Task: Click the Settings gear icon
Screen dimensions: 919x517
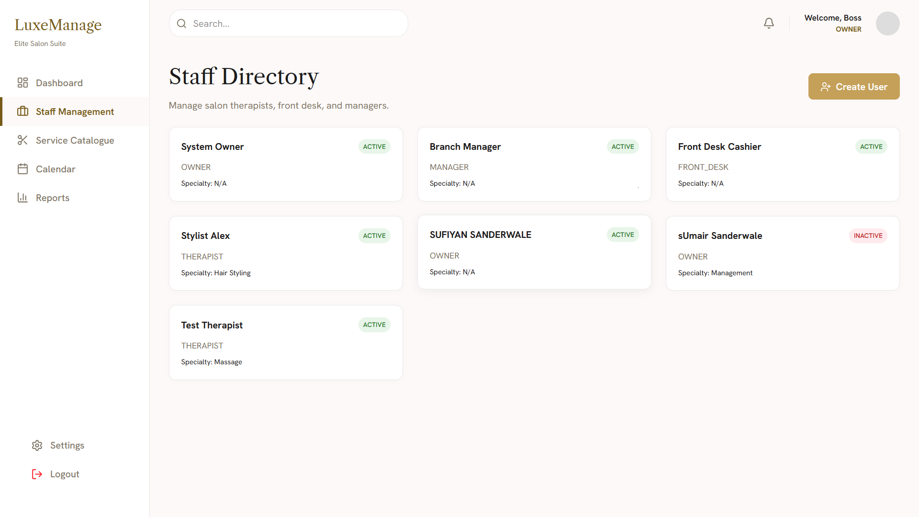Action: click(37, 446)
